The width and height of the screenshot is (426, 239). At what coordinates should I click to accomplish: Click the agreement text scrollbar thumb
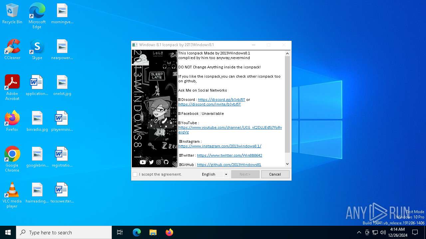[288, 104]
